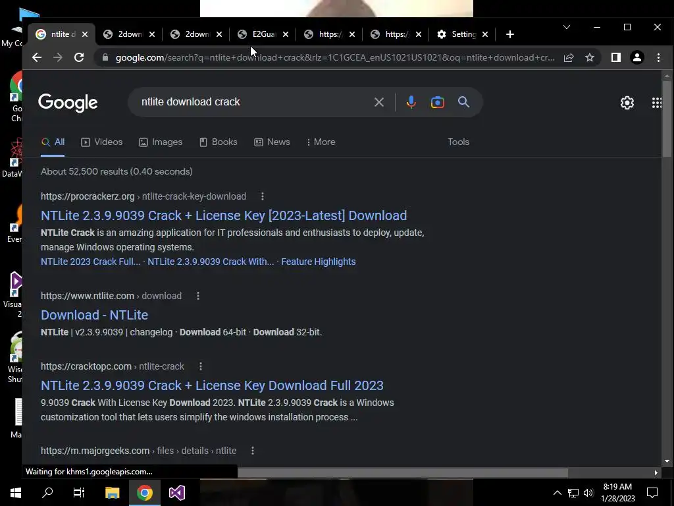This screenshot has height=506, width=674.
Task: Follow the NTLite 2023 Crack Full sitelink
Action: (x=91, y=262)
